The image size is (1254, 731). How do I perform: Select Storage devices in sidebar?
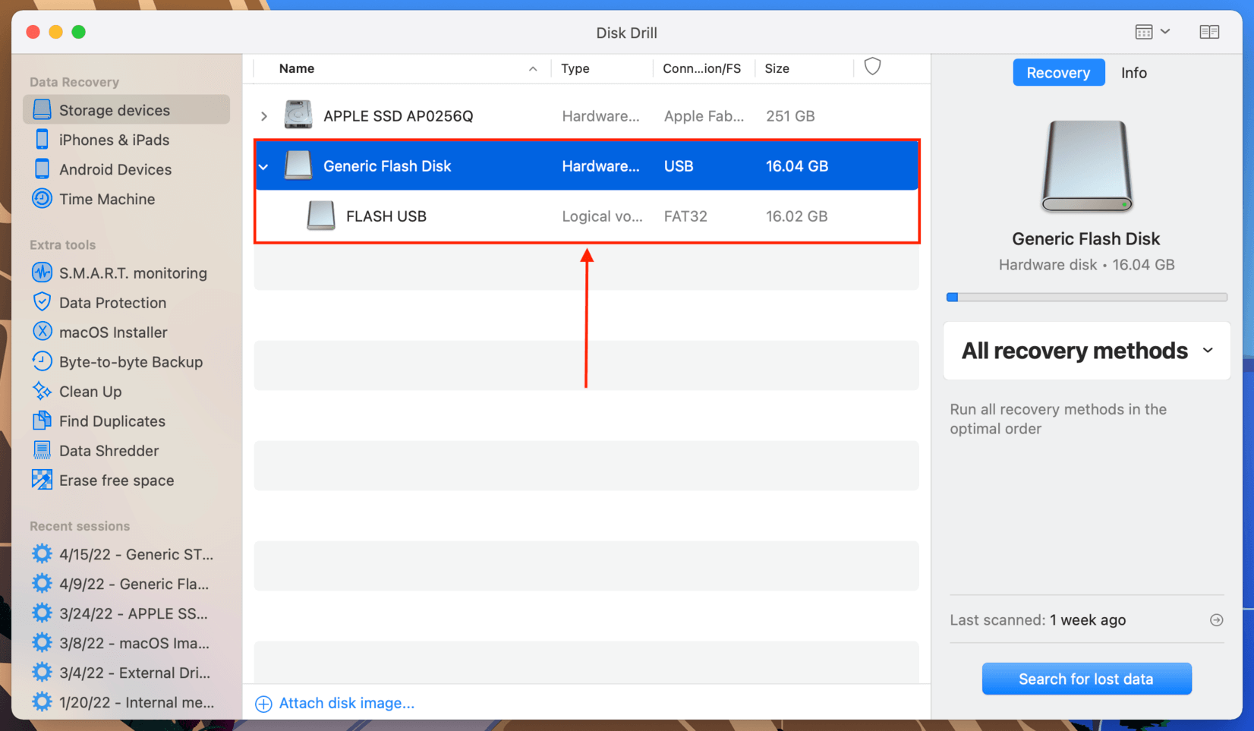coord(126,110)
